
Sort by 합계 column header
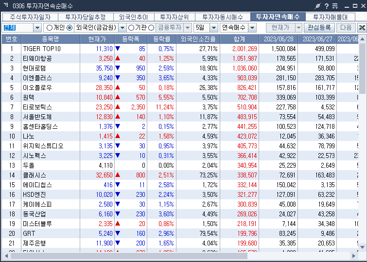tap(240, 39)
